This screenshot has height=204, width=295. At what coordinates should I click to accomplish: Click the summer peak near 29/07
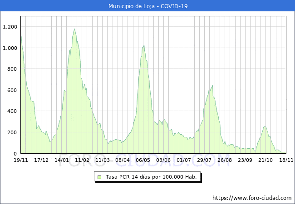212,86
